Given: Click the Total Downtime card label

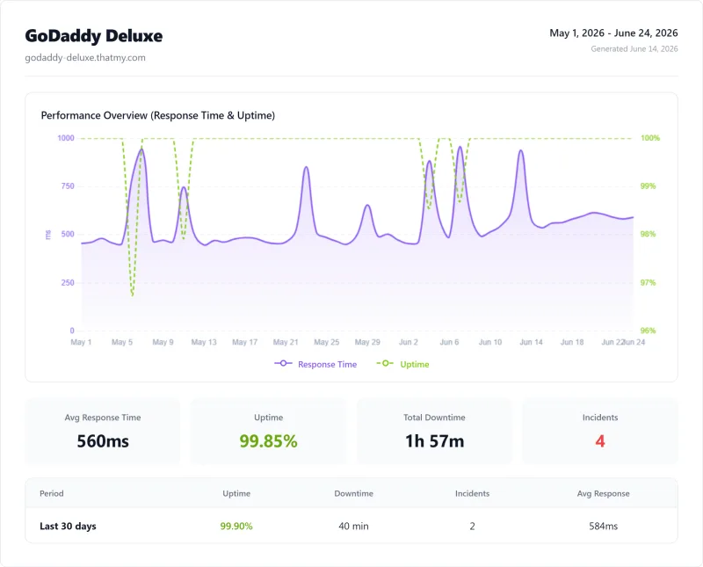Looking at the screenshot, I should (x=434, y=418).
